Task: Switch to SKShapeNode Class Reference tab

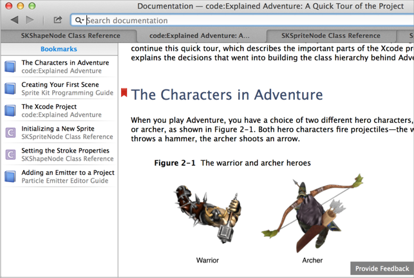Action: click(x=69, y=36)
